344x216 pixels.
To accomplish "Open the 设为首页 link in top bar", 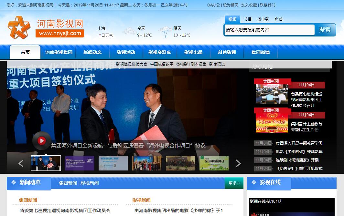I will [x=231, y=5].
